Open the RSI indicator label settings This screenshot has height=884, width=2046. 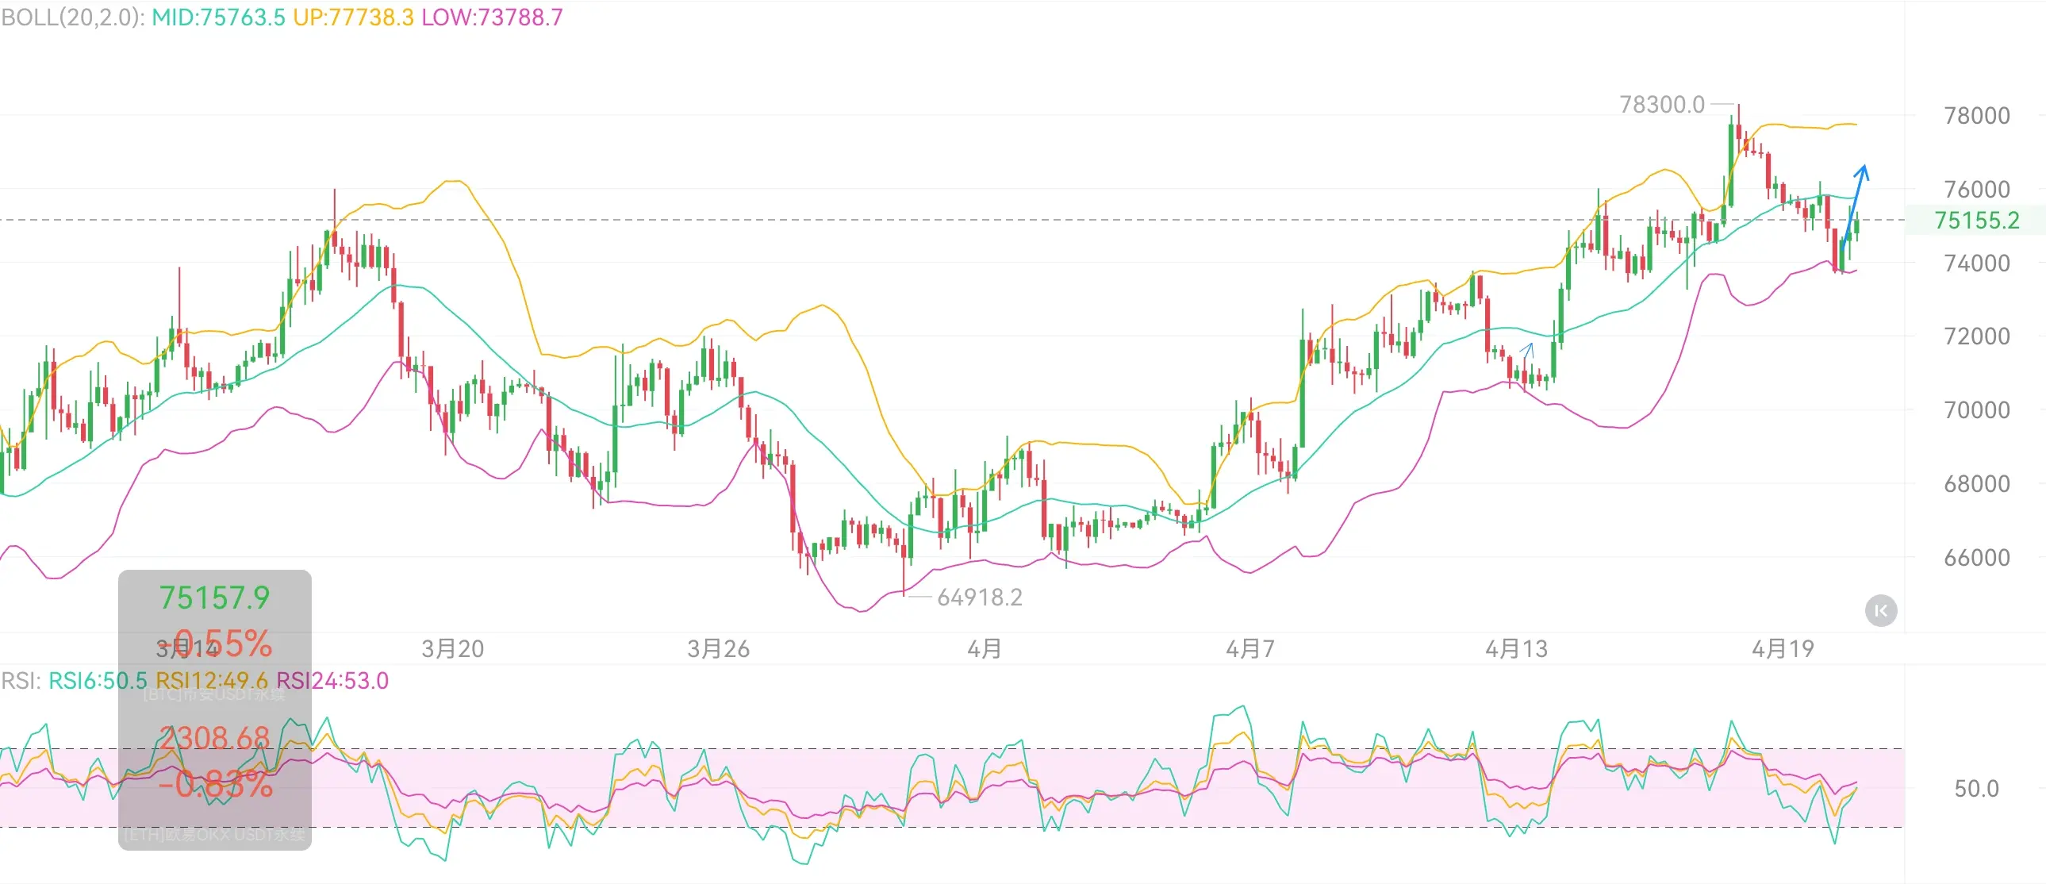point(20,681)
